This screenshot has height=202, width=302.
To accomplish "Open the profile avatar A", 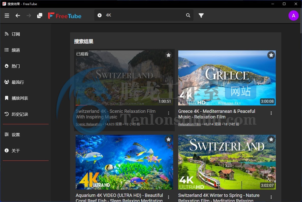I will 294,16.
